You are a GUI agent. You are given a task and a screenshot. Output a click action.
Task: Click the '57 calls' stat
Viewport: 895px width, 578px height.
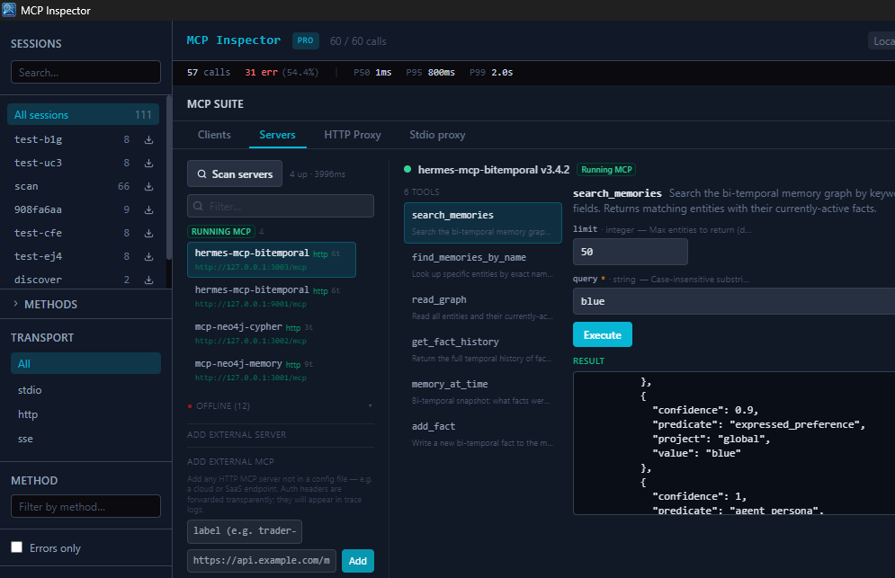209,73
